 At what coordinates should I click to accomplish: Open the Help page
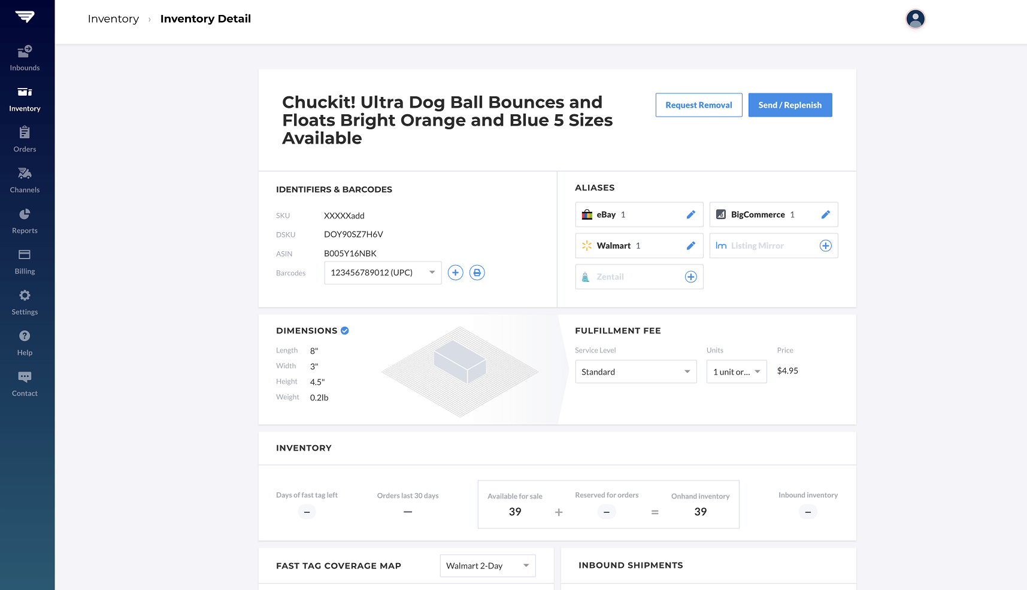(x=25, y=343)
